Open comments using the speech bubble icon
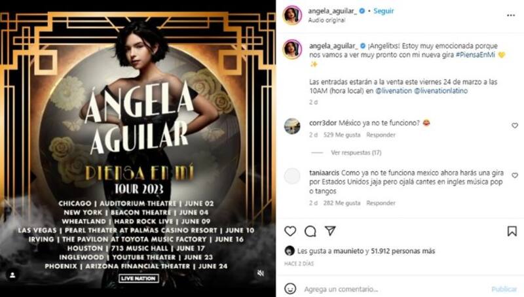524x297 pixels. [310, 231]
